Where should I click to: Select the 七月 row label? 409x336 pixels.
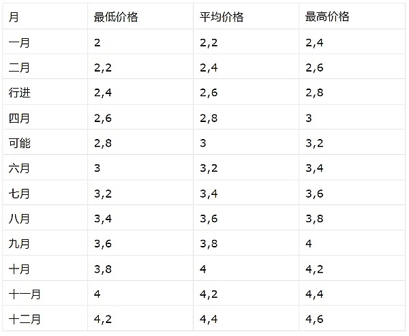20,193
